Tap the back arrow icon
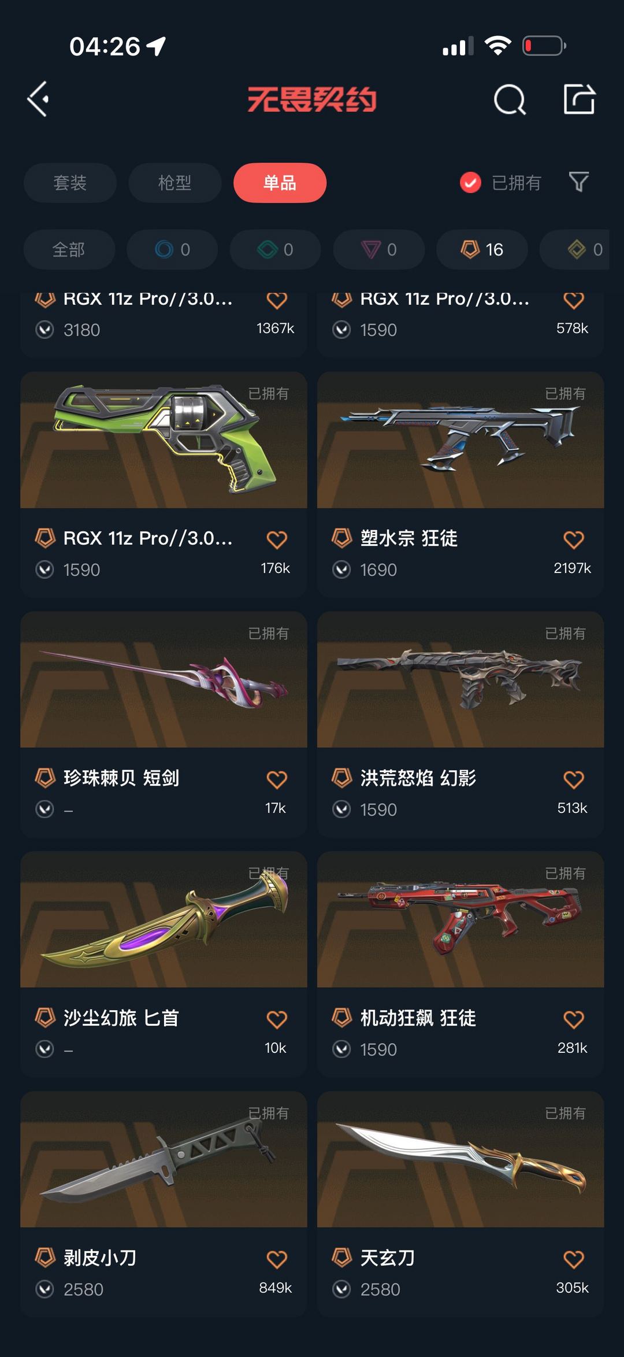The width and height of the screenshot is (624, 1357). coord(38,99)
